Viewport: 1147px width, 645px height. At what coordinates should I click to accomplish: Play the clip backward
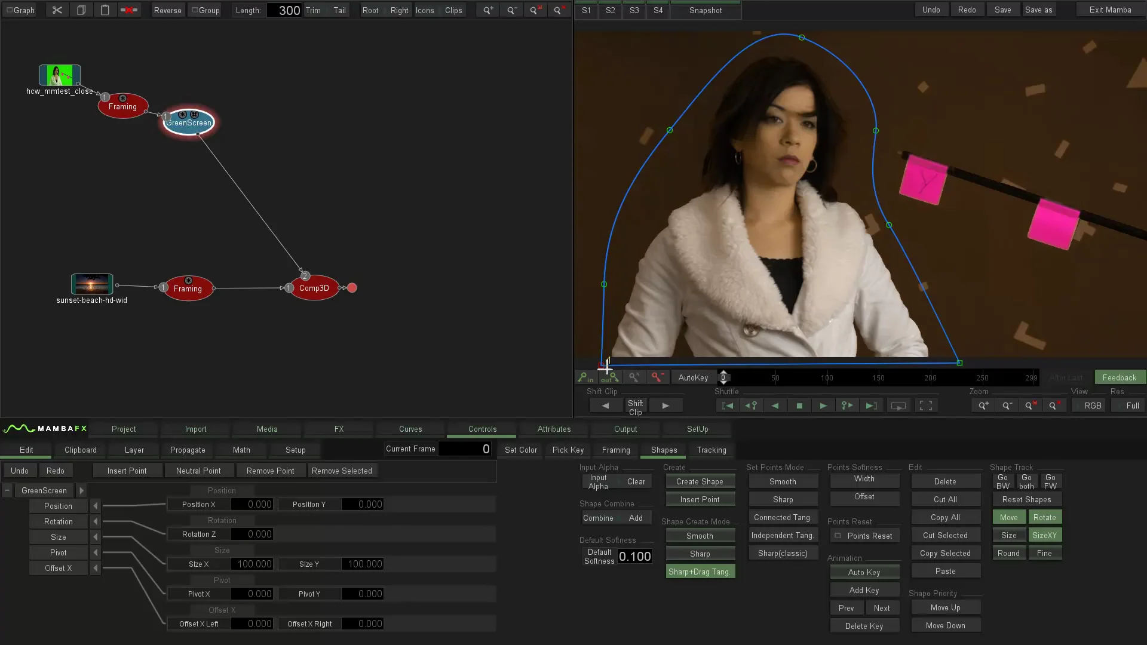click(x=775, y=406)
